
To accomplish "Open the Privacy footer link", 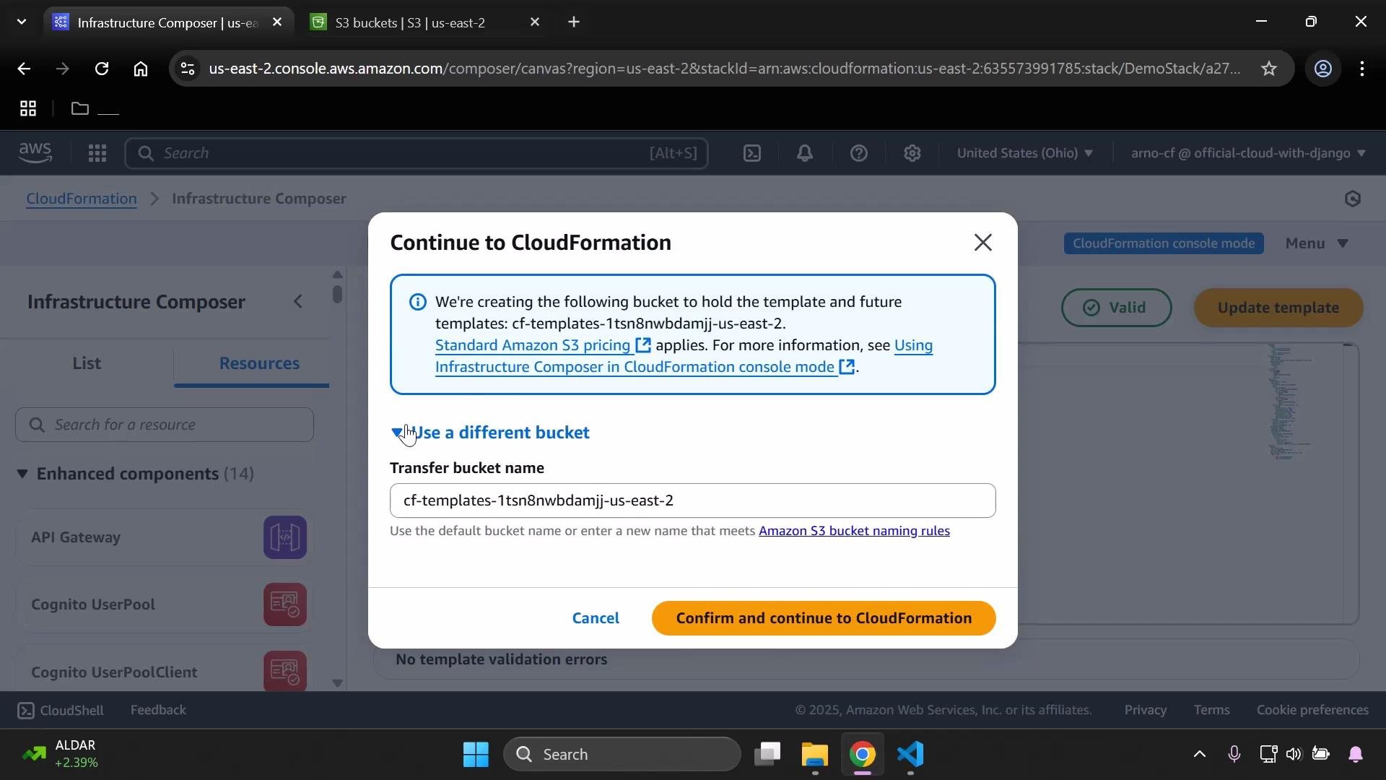I will (x=1146, y=710).
